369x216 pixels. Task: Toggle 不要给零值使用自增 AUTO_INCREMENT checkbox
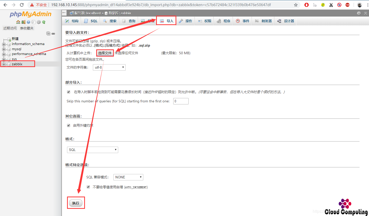coord(88,187)
